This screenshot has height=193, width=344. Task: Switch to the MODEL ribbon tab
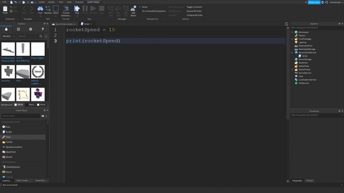click(x=51, y=2)
